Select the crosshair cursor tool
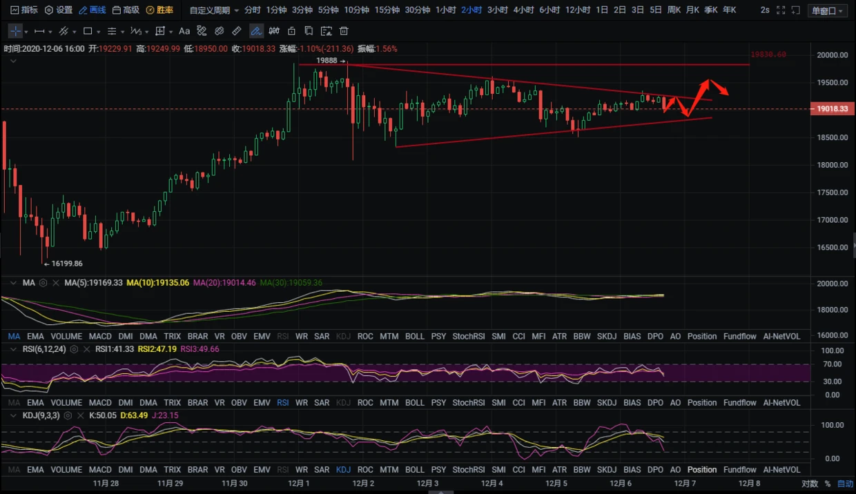Viewport: 856px width, 494px height. pos(15,31)
